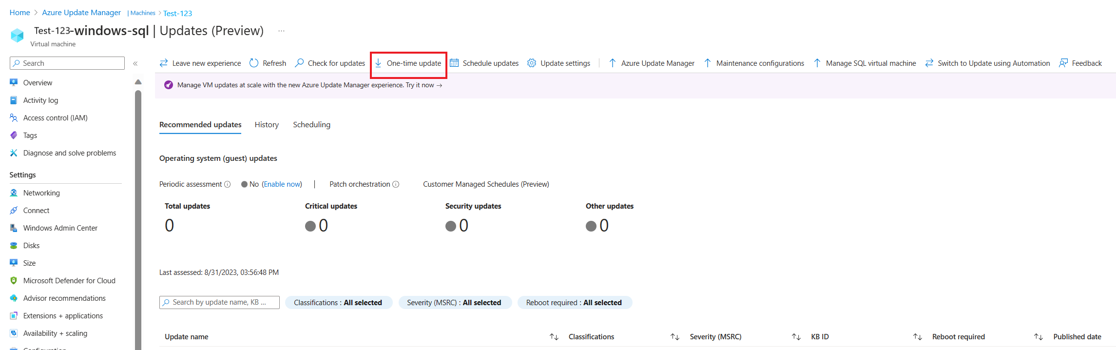This screenshot has width=1116, height=350.
Task: Click the Search by update name field
Action: [219, 302]
